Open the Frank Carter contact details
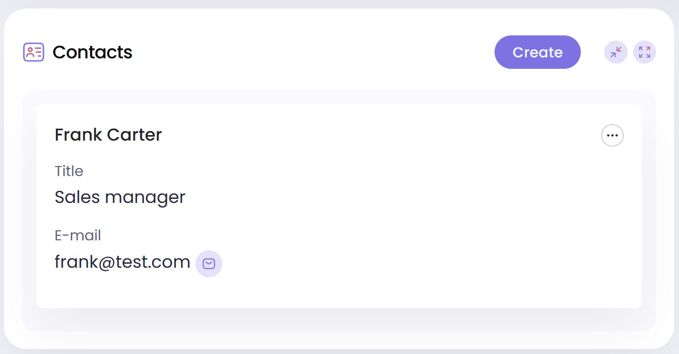Image resolution: width=679 pixels, height=354 pixels. [108, 135]
